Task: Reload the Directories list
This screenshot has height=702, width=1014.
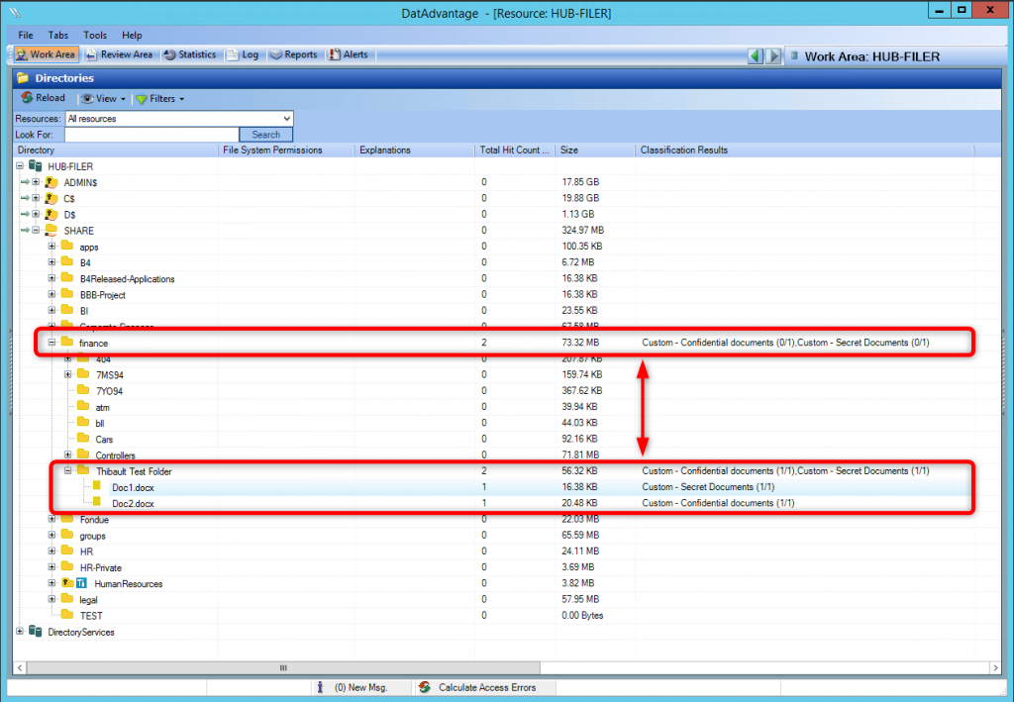Action: (x=44, y=98)
